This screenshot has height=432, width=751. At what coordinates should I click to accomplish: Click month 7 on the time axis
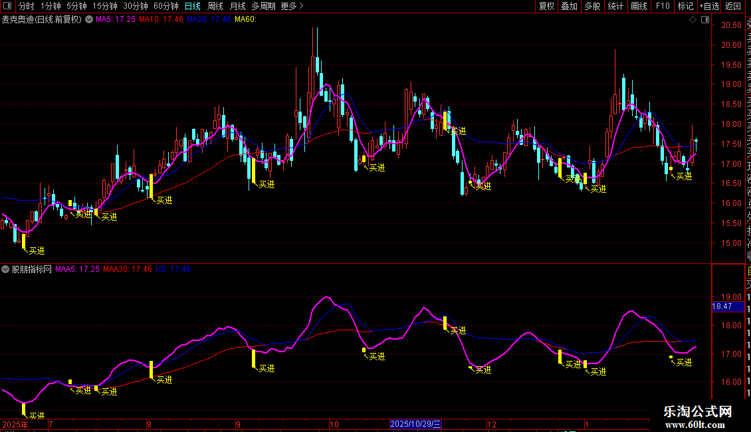[x=51, y=424]
